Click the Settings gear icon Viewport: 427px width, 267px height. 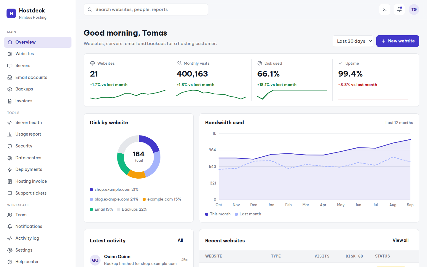tap(10, 250)
